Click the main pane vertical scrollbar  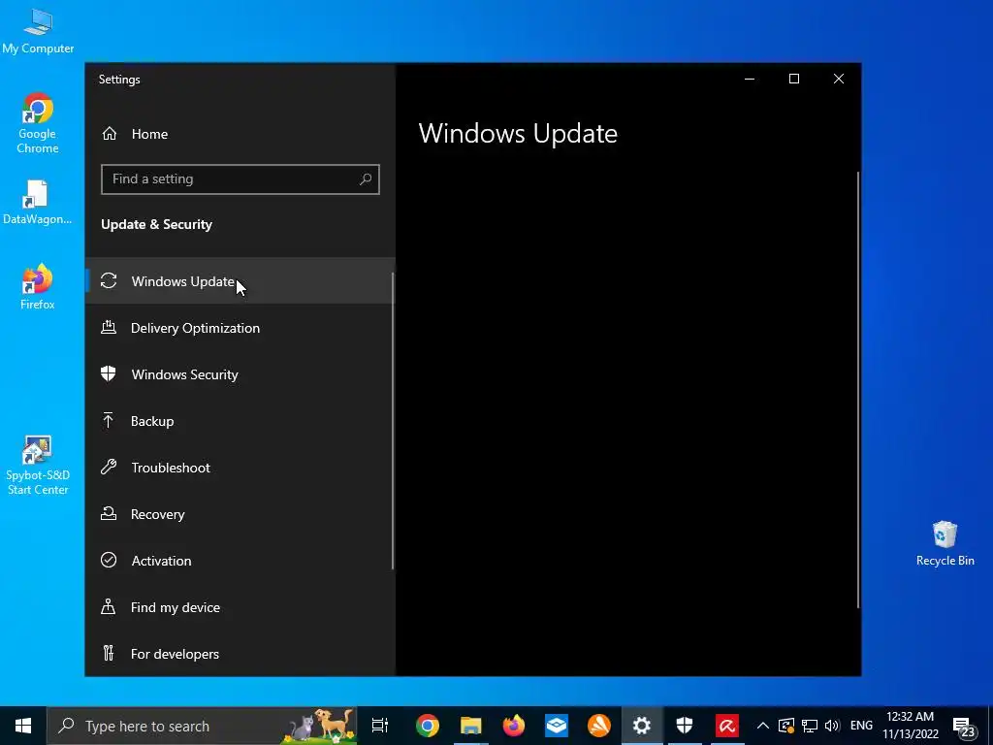coord(858,390)
